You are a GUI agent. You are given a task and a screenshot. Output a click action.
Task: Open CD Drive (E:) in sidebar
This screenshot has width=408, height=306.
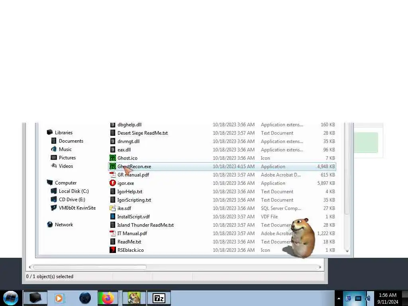click(72, 199)
